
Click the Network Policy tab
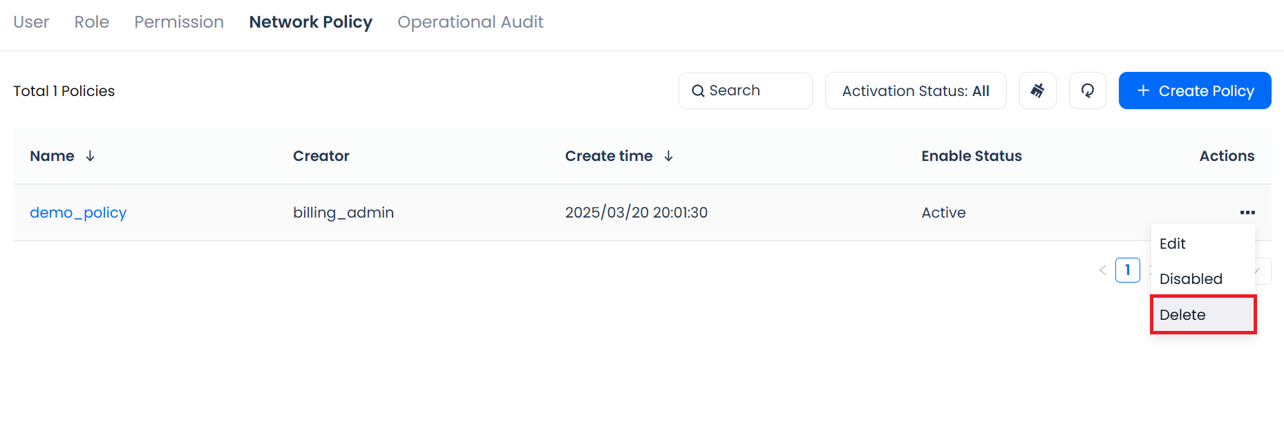[x=310, y=22]
